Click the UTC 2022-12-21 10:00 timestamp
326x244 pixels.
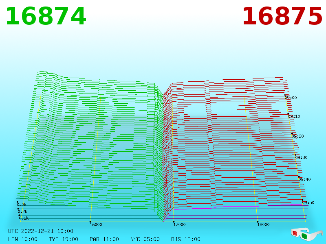pyautogui.click(x=41, y=231)
